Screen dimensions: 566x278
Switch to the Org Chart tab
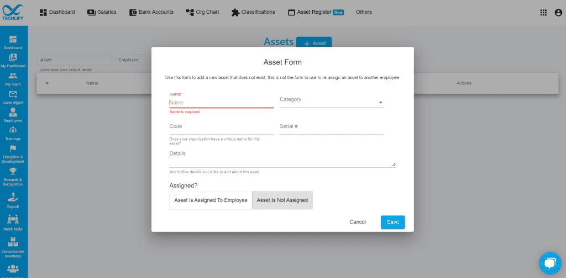click(202, 12)
